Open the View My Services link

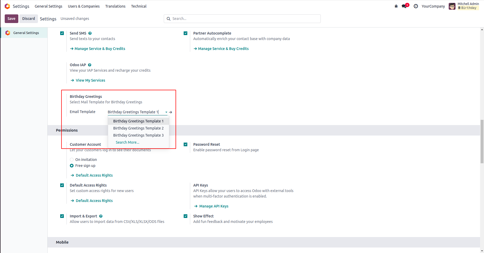point(90,80)
